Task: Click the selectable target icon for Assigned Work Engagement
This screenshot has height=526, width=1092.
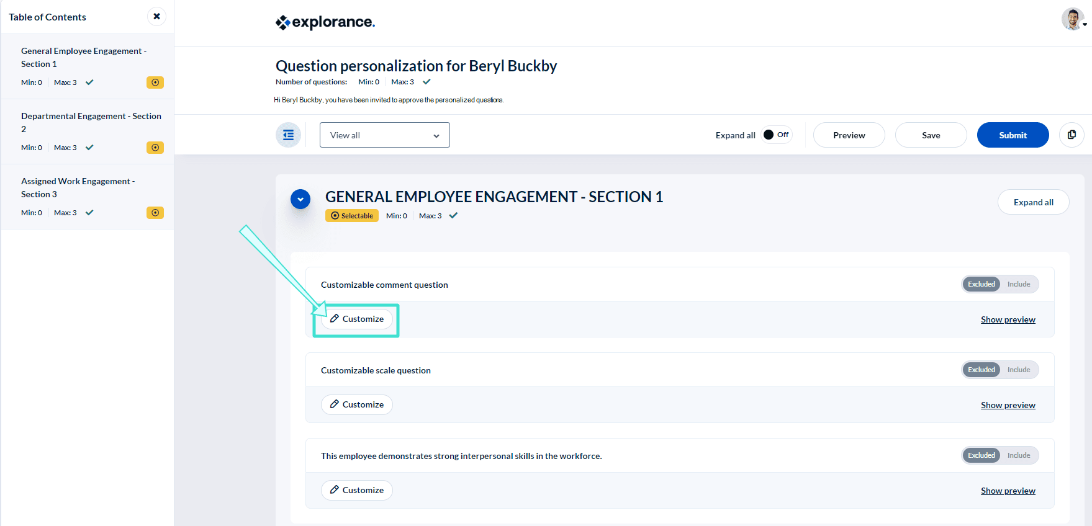Action: (x=155, y=213)
